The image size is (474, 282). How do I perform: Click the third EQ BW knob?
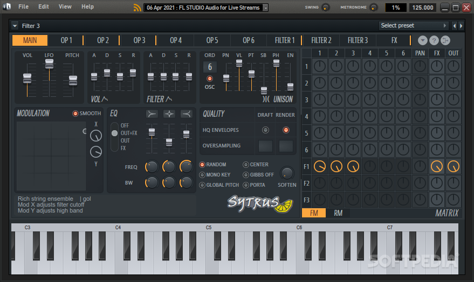[186, 182]
